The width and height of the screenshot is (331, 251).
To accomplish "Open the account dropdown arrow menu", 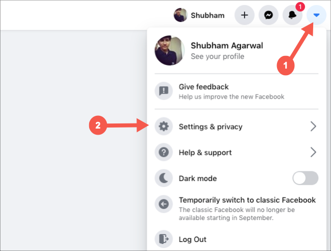I will (316, 15).
